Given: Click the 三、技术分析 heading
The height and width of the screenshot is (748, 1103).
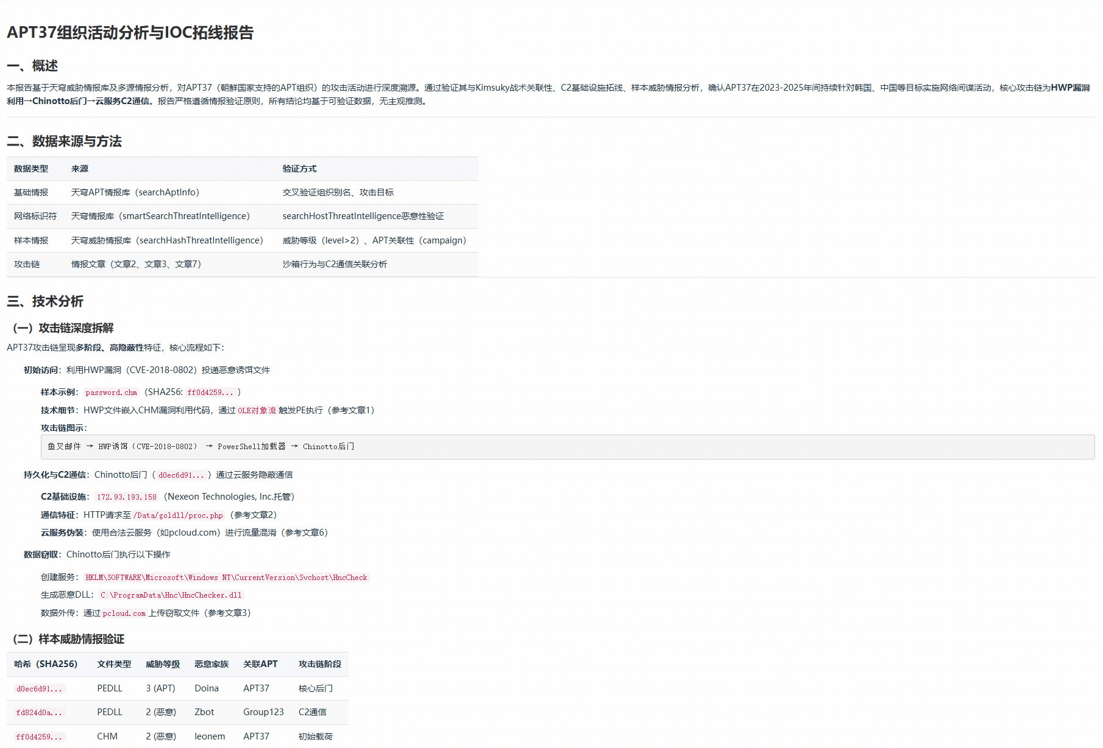Looking at the screenshot, I should 46,301.
